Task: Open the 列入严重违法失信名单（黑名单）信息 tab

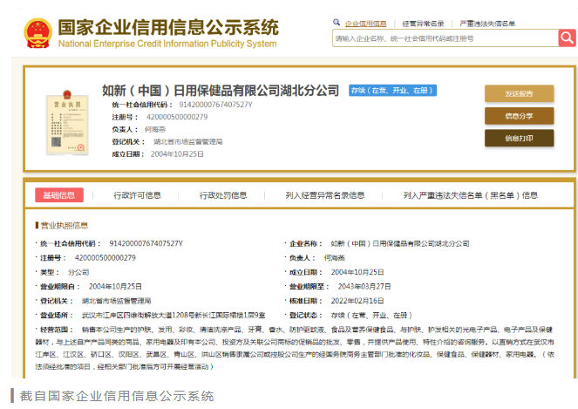Action: pos(471,195)
